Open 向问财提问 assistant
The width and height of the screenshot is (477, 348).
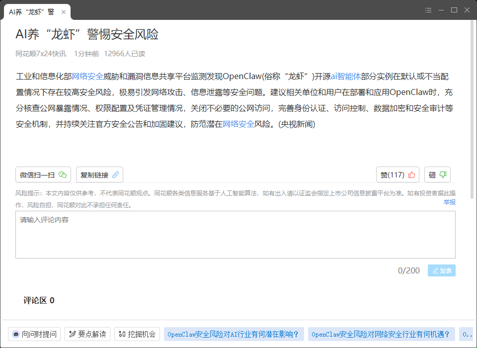34,334
